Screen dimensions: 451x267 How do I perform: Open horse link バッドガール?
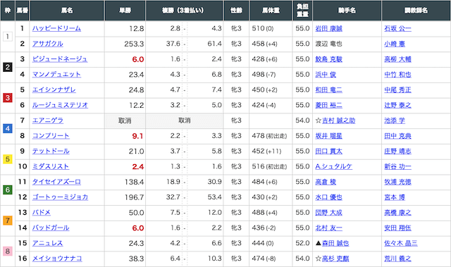click(51, 228)
